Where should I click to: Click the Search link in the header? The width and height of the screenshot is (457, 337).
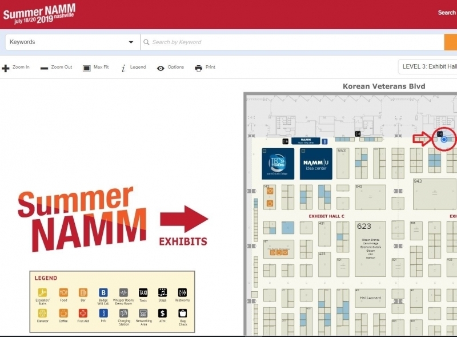coord(447,13)
